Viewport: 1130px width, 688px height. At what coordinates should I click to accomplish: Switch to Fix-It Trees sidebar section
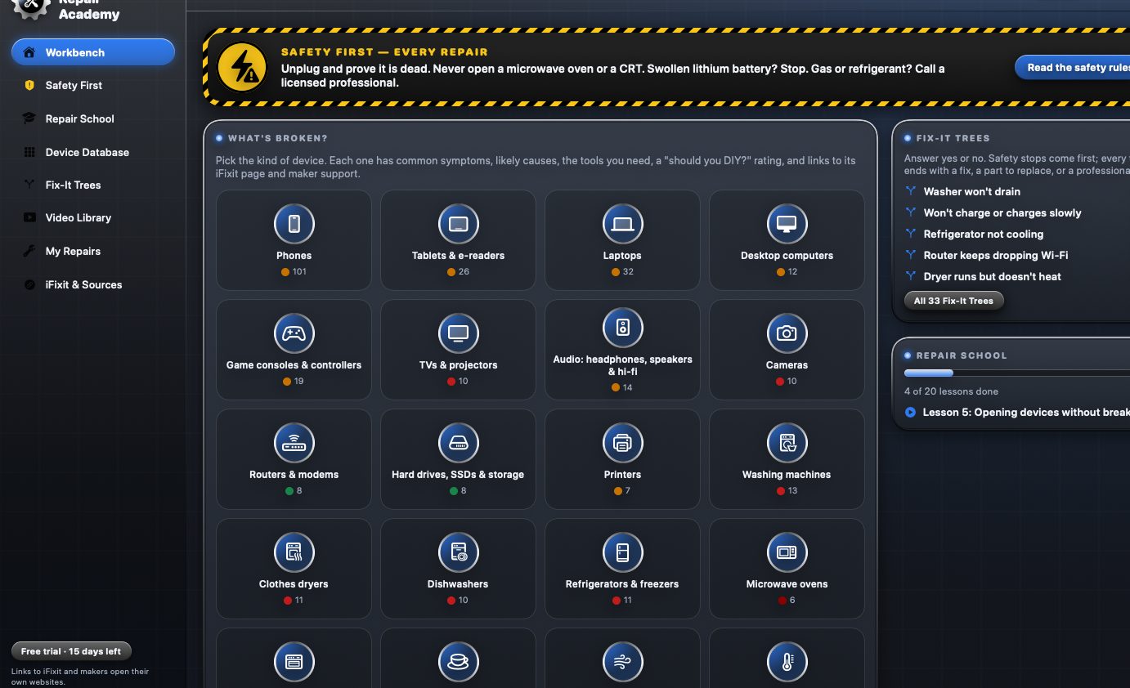tap(93, 185)
